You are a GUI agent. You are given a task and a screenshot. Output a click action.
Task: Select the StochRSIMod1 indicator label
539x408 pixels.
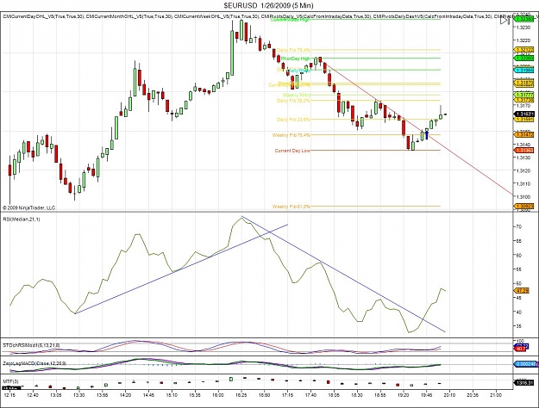[x=31, y=345]
